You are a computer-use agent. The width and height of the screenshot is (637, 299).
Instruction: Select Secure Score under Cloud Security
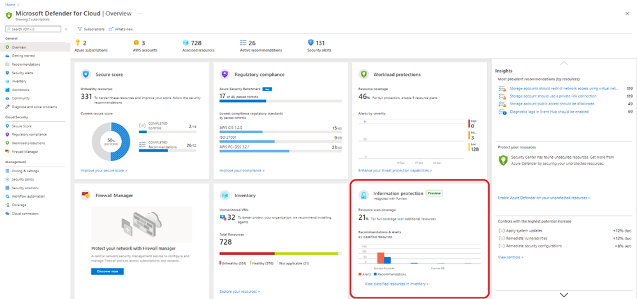[x=22, y=126]
